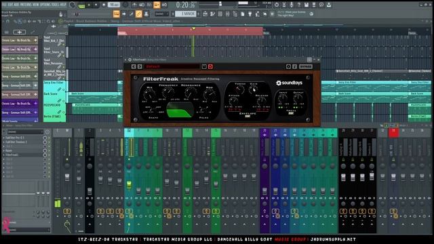Click the plug-shaped plugin picker icon
The height and width of the screenshot is (244, 434).
click(250, 14)
